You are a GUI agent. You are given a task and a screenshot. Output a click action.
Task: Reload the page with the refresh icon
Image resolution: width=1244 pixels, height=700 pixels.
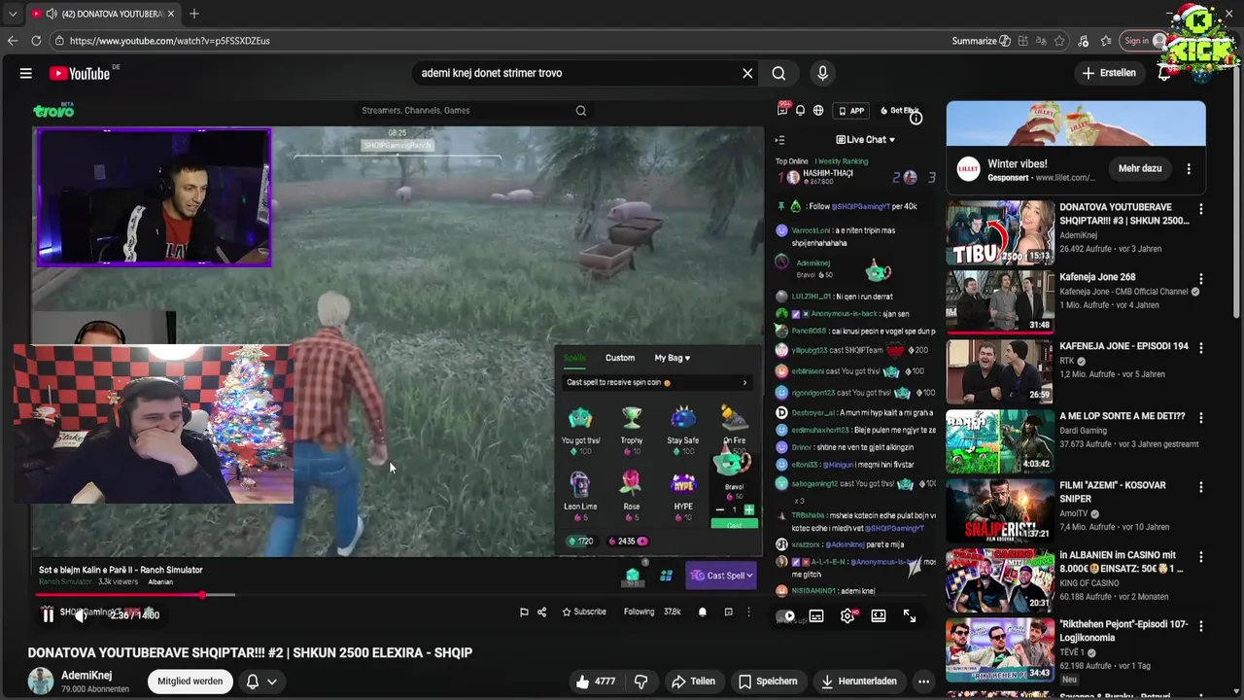point(36,41)
